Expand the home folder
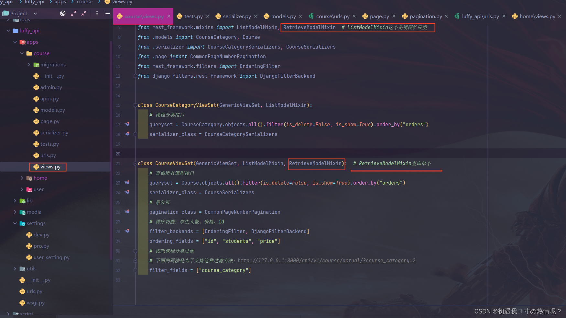The width and height of the screenshot is (566, 318). click(22, 178)
